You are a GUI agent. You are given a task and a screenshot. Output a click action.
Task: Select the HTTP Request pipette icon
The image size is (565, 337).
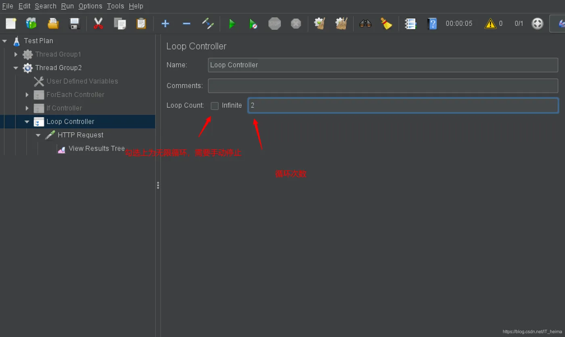tap(50, 135)
